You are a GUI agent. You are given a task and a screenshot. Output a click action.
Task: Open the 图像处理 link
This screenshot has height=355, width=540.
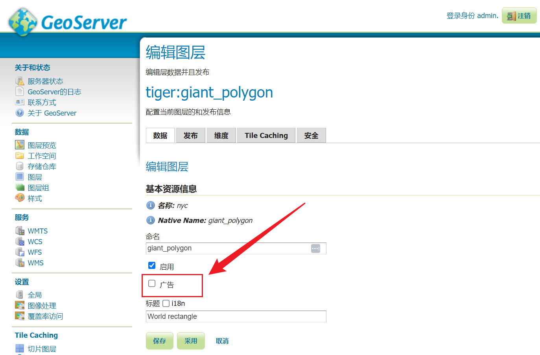point(42,305)
